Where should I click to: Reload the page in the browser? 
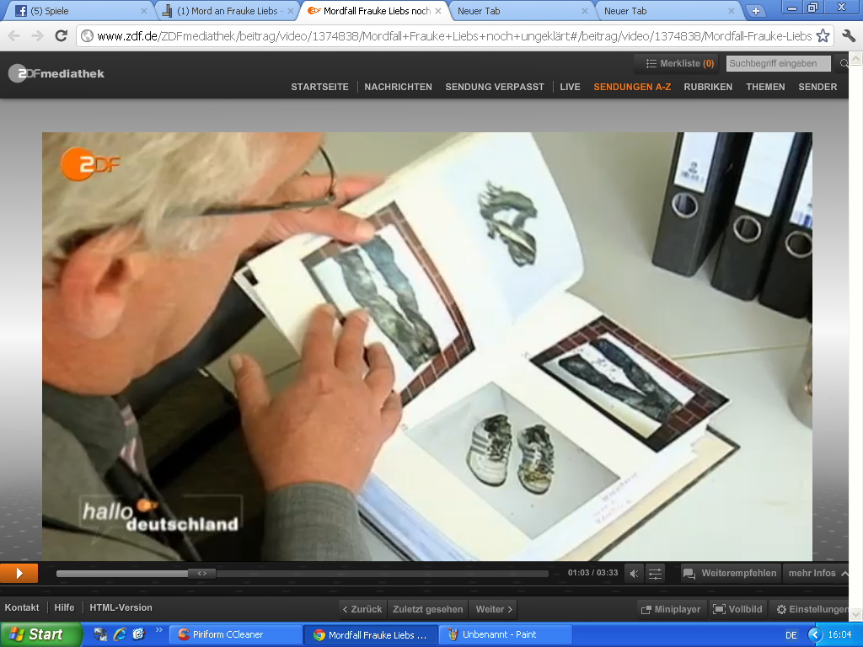click(x=61, y=36)
